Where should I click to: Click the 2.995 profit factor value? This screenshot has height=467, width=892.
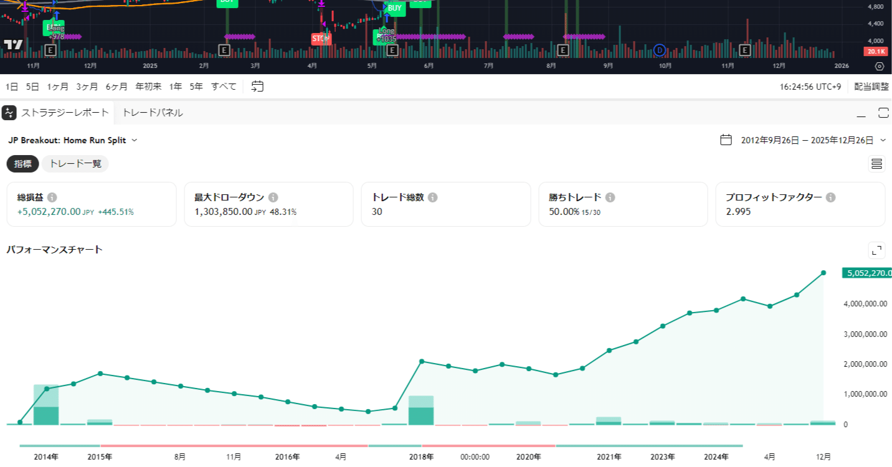click(738, 212)
